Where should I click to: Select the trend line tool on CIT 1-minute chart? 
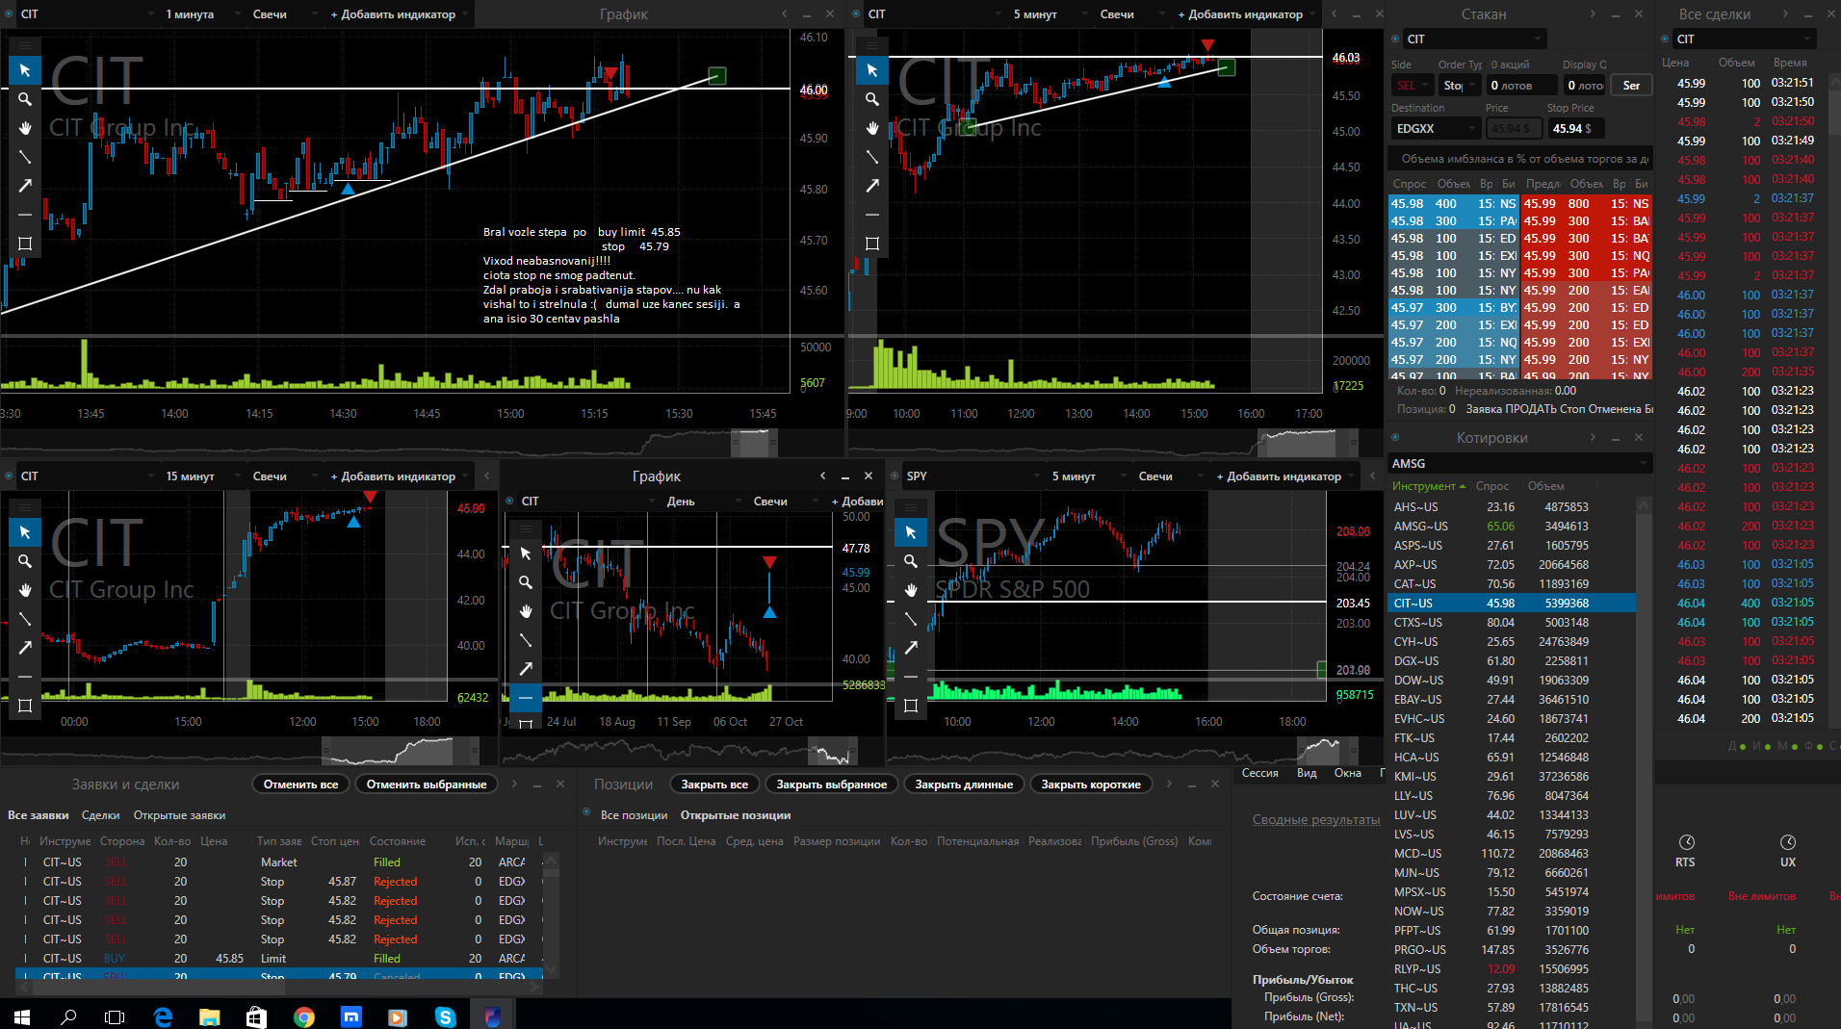(25, 157)
